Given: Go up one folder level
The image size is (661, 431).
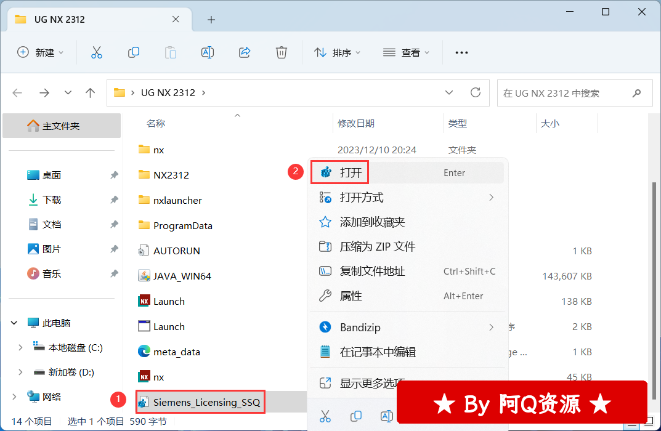Looking at the screenshot, I should [90, 93].
